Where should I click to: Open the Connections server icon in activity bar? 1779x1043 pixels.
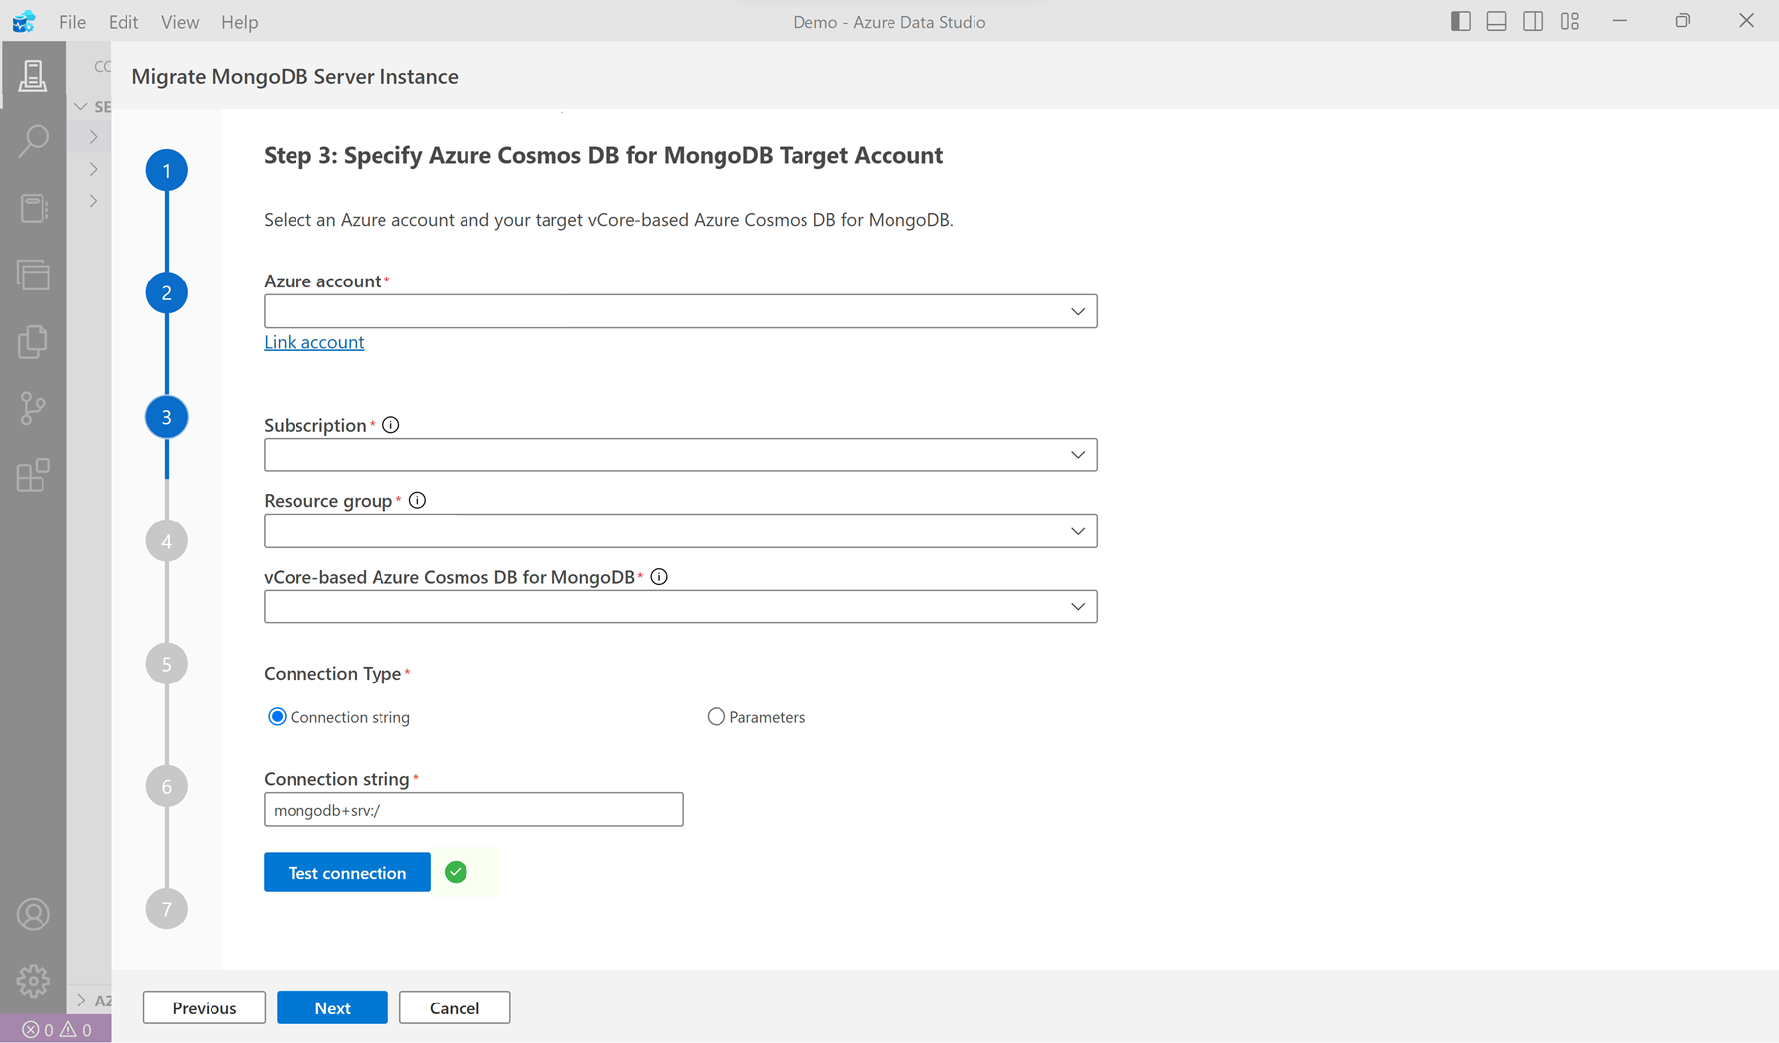pos(33,75)
